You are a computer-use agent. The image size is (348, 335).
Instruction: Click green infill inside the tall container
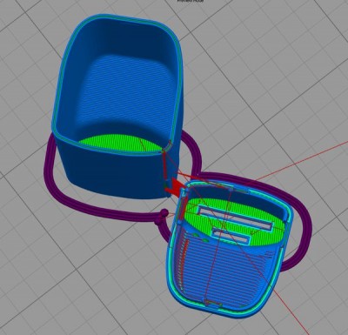pos(122,143)
